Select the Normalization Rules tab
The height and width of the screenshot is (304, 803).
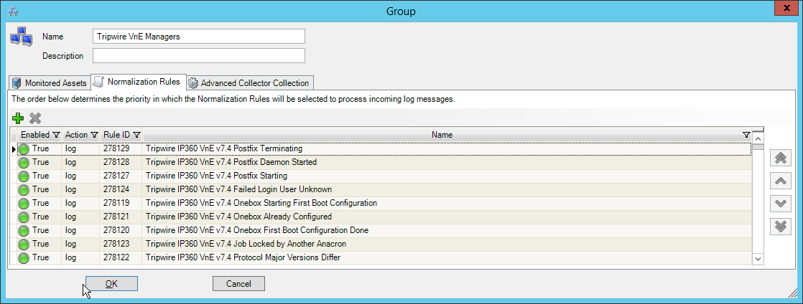pyautogui.click(x=139, y=82)
